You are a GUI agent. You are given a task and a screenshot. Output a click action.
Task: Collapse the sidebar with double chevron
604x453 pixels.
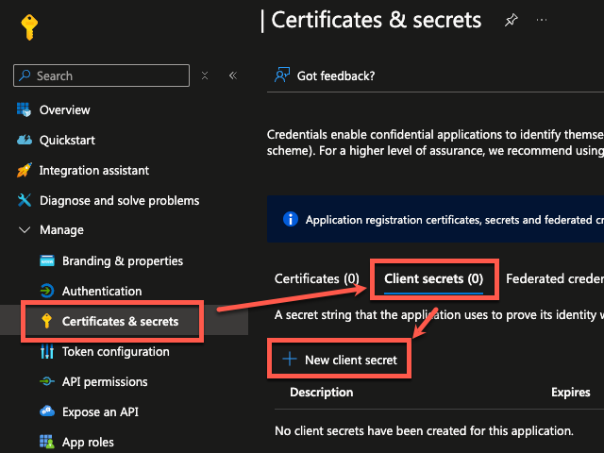point(233,75)
